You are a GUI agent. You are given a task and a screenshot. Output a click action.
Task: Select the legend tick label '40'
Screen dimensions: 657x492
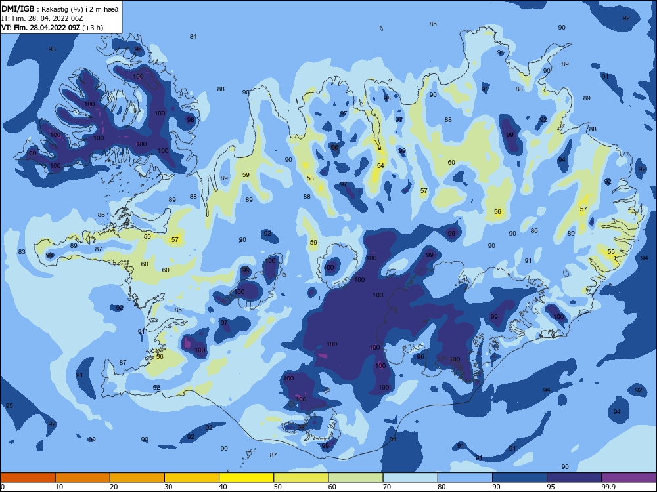tap(223, 487)
